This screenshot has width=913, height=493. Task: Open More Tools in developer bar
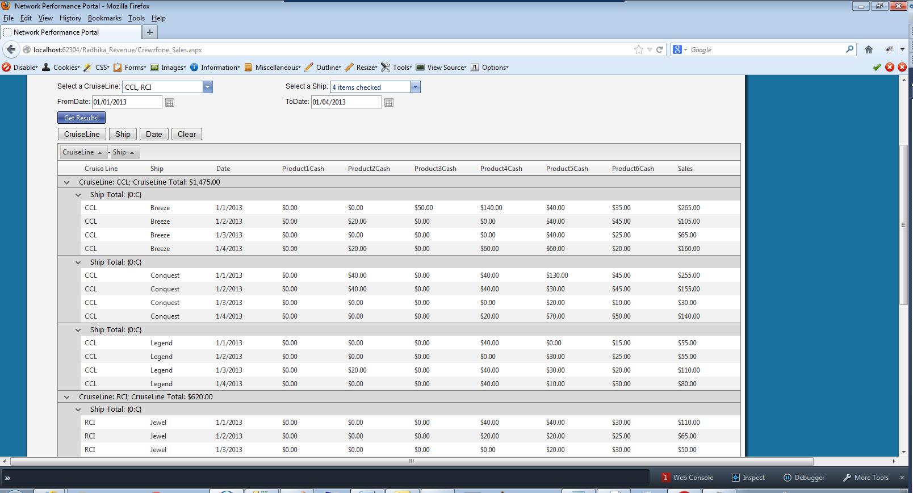click(x=866, y=478)
